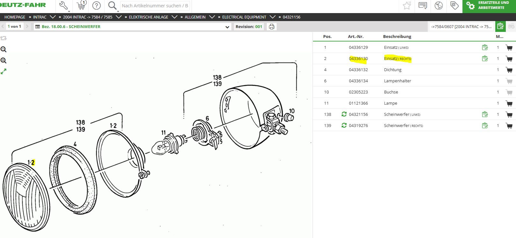Open the help question mark icon
Image resolution: width=516 pixels, height=238 pixels.
(x=97, y=6)
